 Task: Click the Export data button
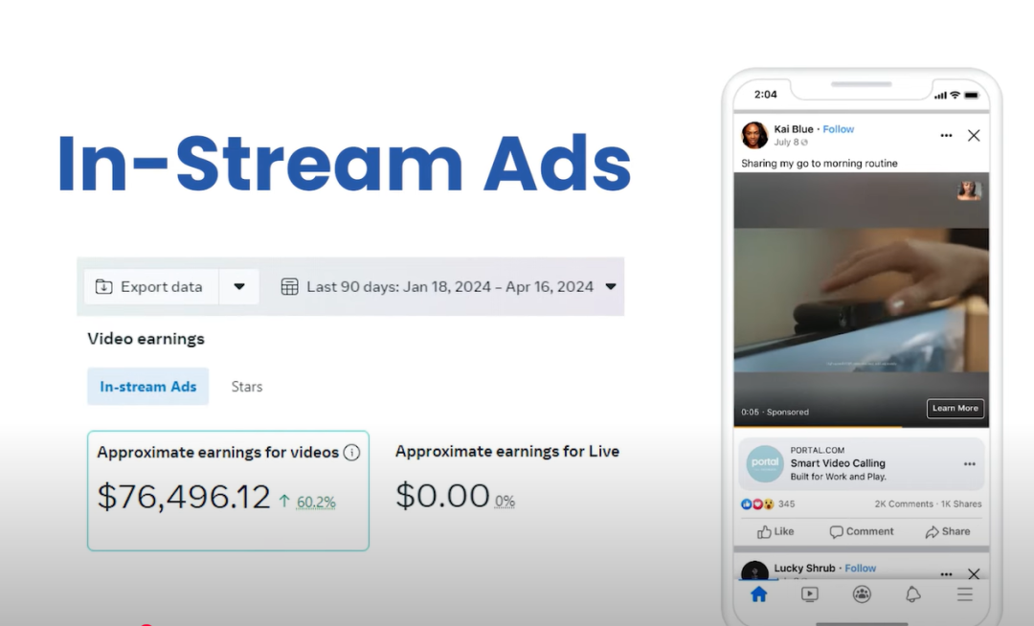[150, 287]
